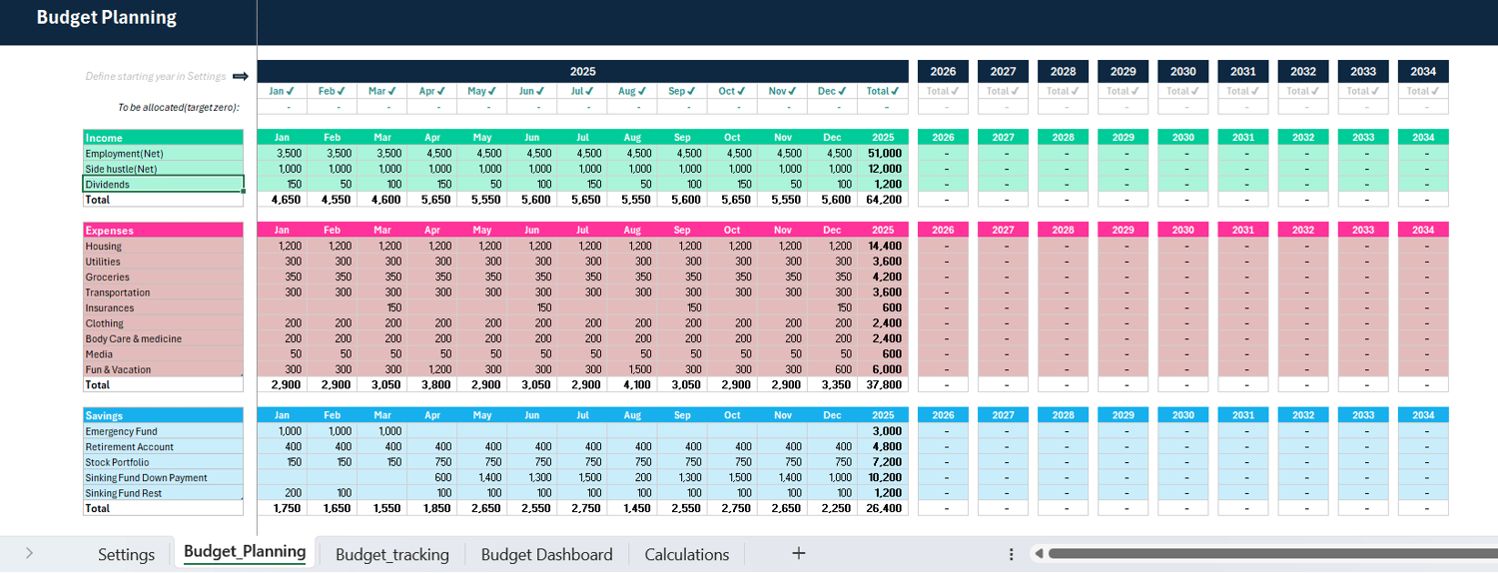This screenshot has width=1498, height=573.
Task: Select Expenses grand total 37,800
Action: [884, 384]
